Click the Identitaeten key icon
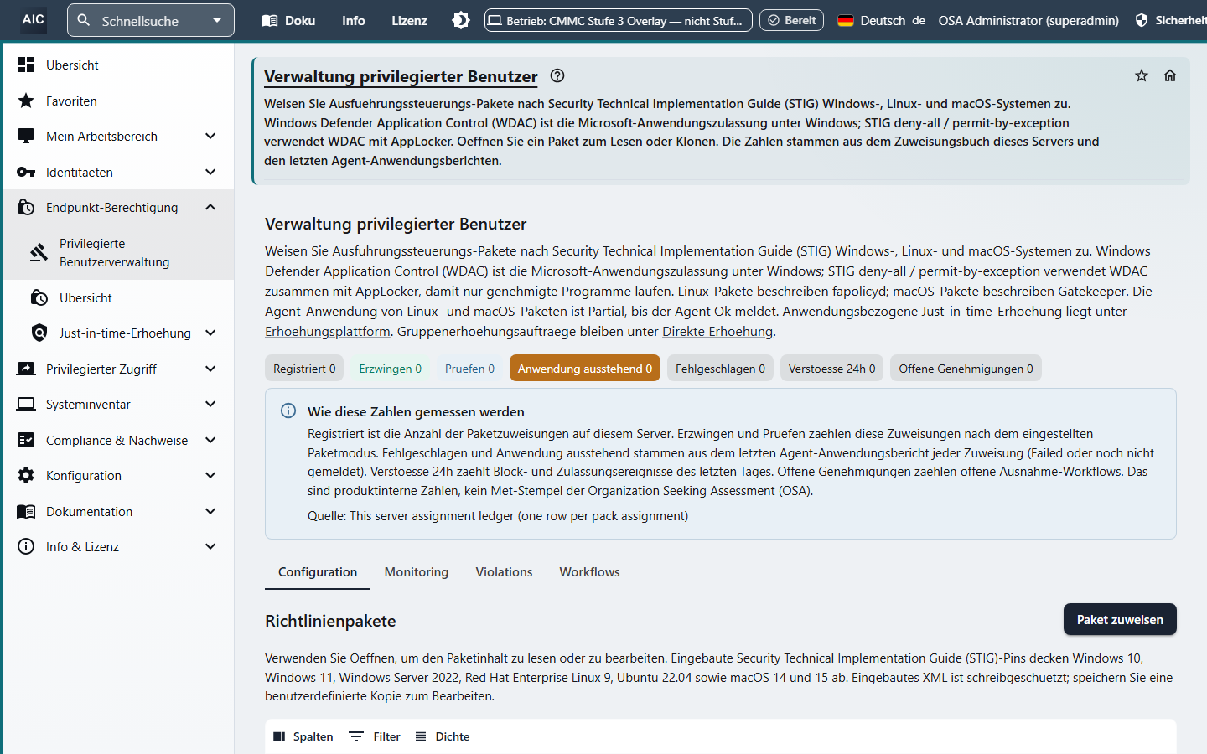This screenshot has width=1207, height=754. click(x=26, y=172)
